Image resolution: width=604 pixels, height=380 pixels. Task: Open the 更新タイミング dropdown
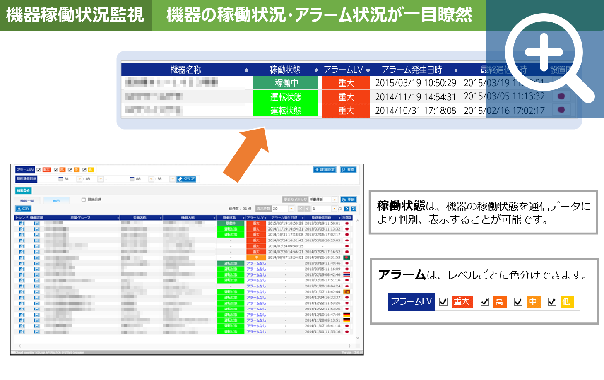334,200
